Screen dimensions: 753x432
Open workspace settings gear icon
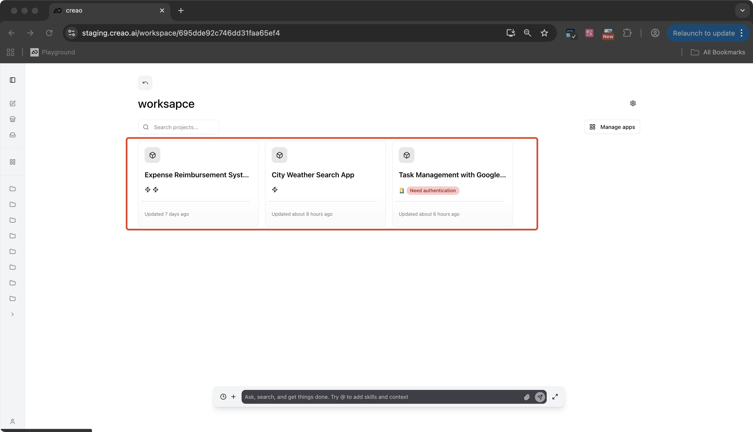[x=632, y=104]
